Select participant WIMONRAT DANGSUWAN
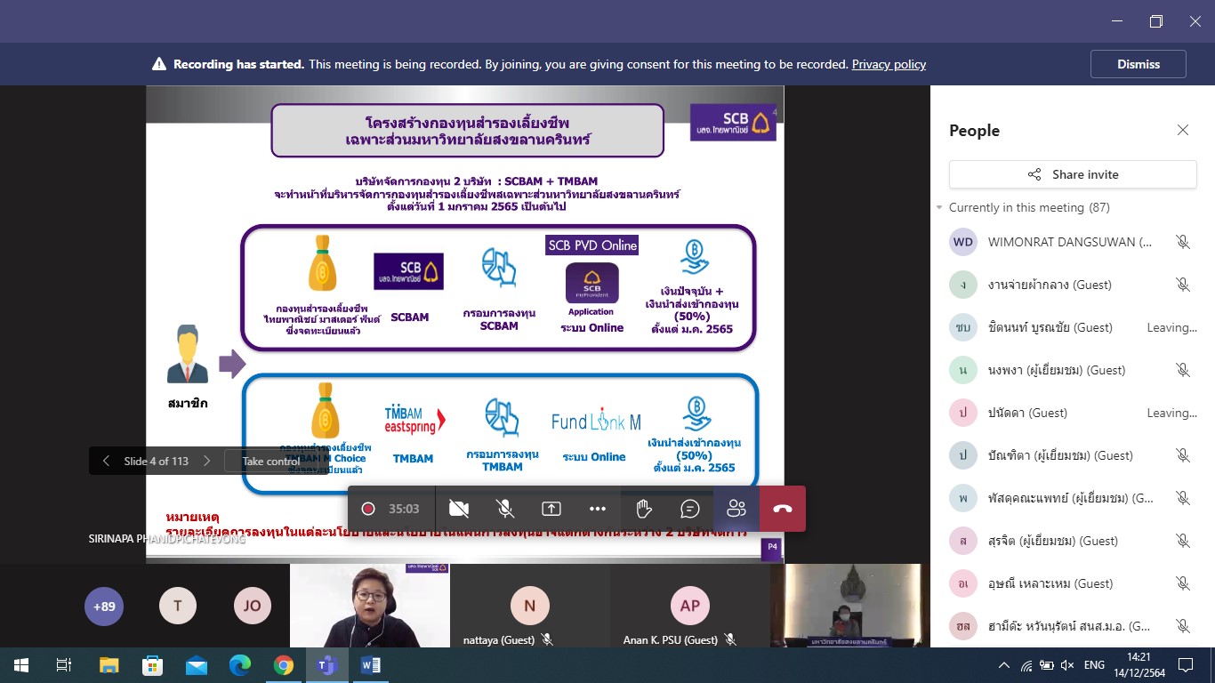 [1073, 242]
